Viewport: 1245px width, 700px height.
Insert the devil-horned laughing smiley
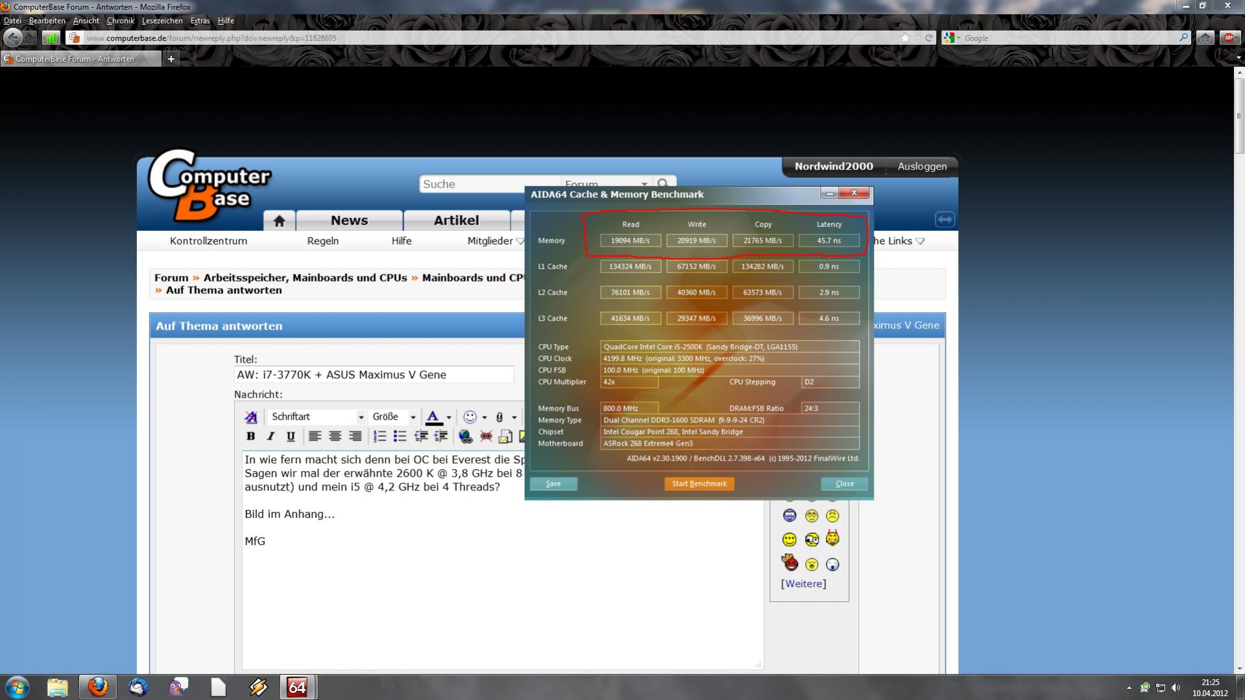832,538
